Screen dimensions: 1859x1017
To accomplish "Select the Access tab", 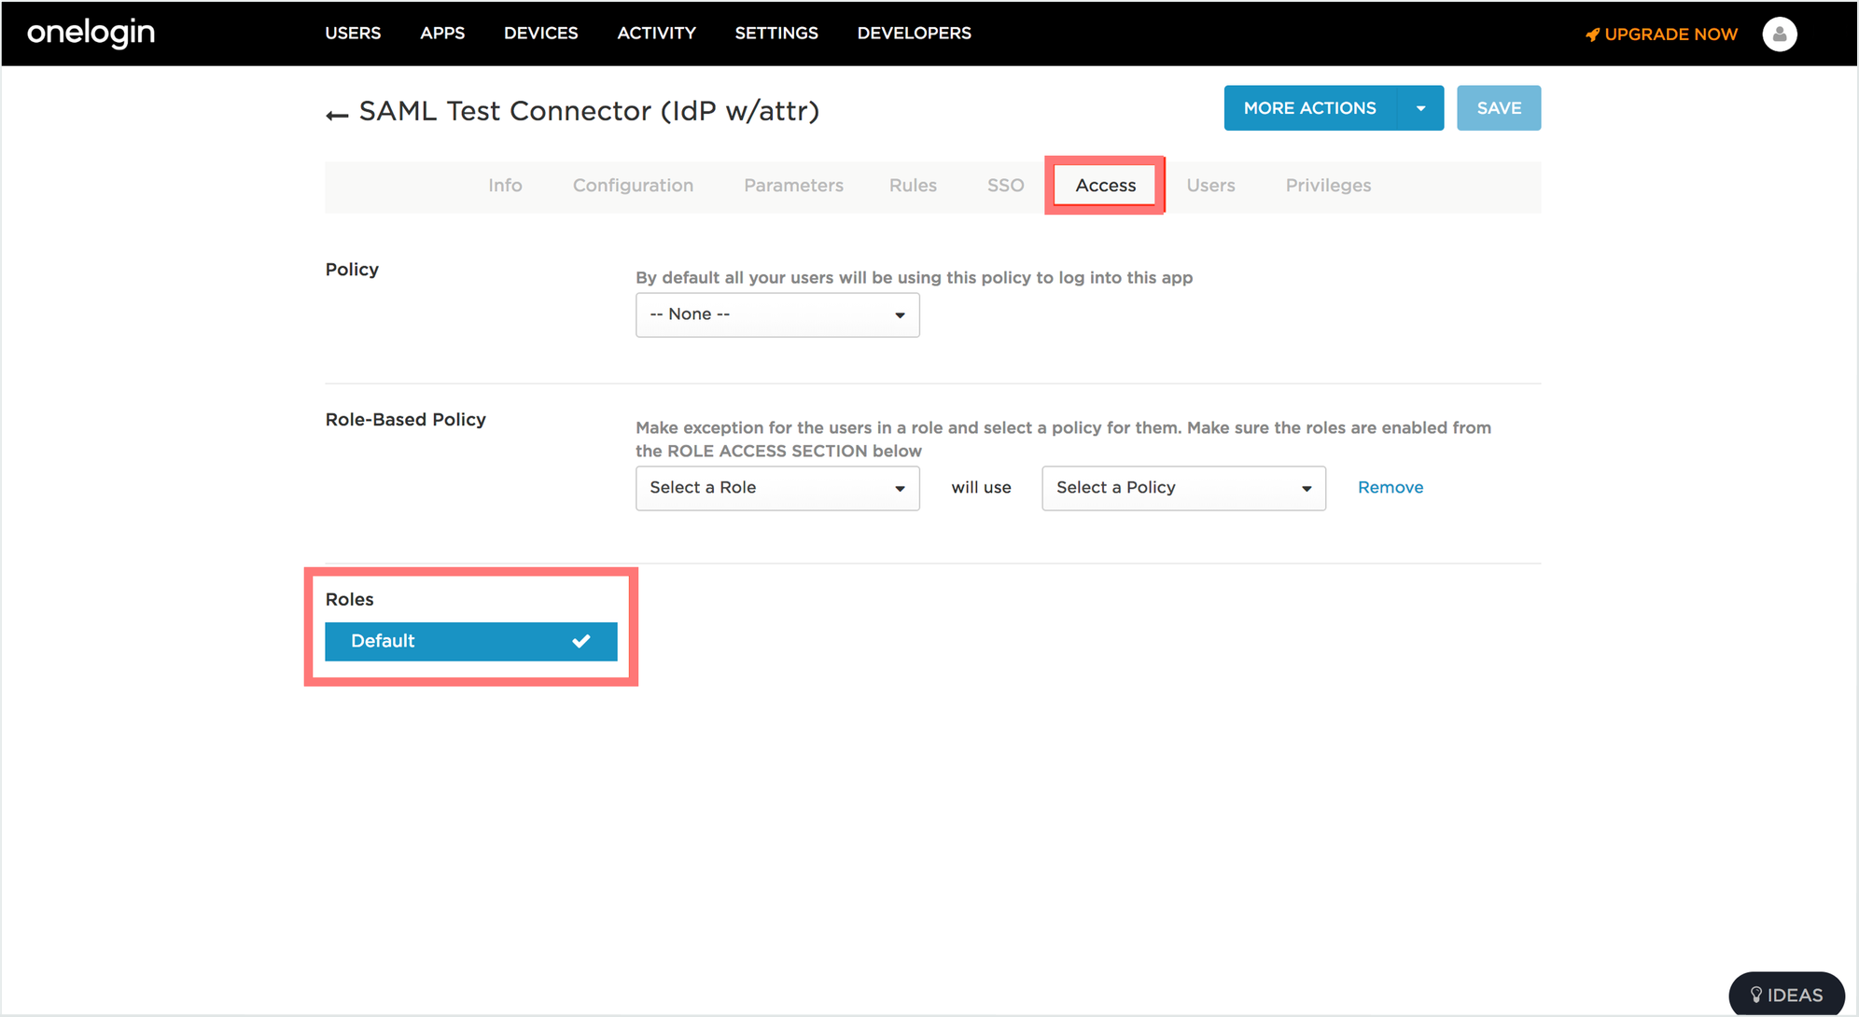I will pos(1106,185).
